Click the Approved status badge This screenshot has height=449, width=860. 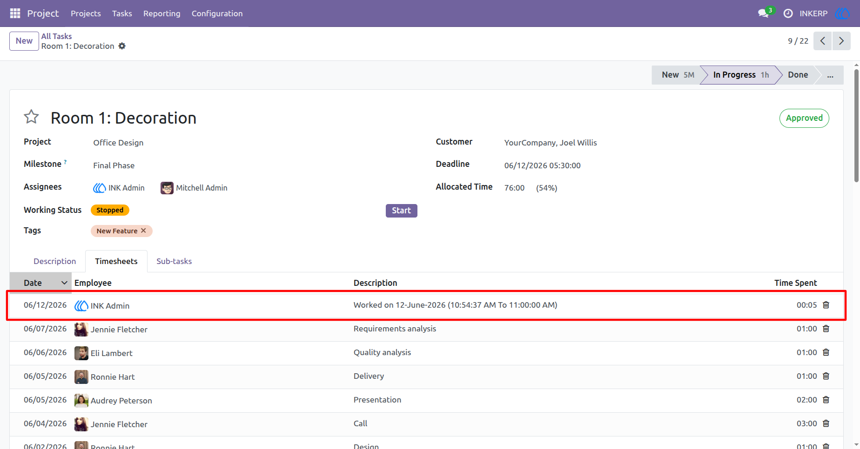[804, 118]
